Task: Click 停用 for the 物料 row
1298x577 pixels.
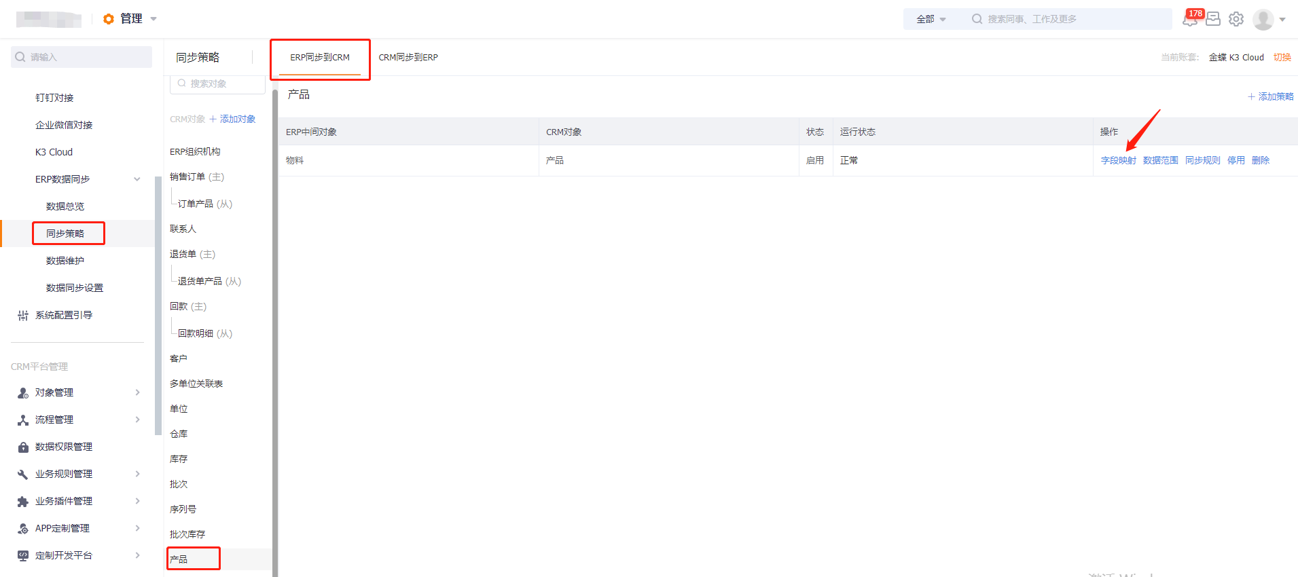Action: (1236, 160)
